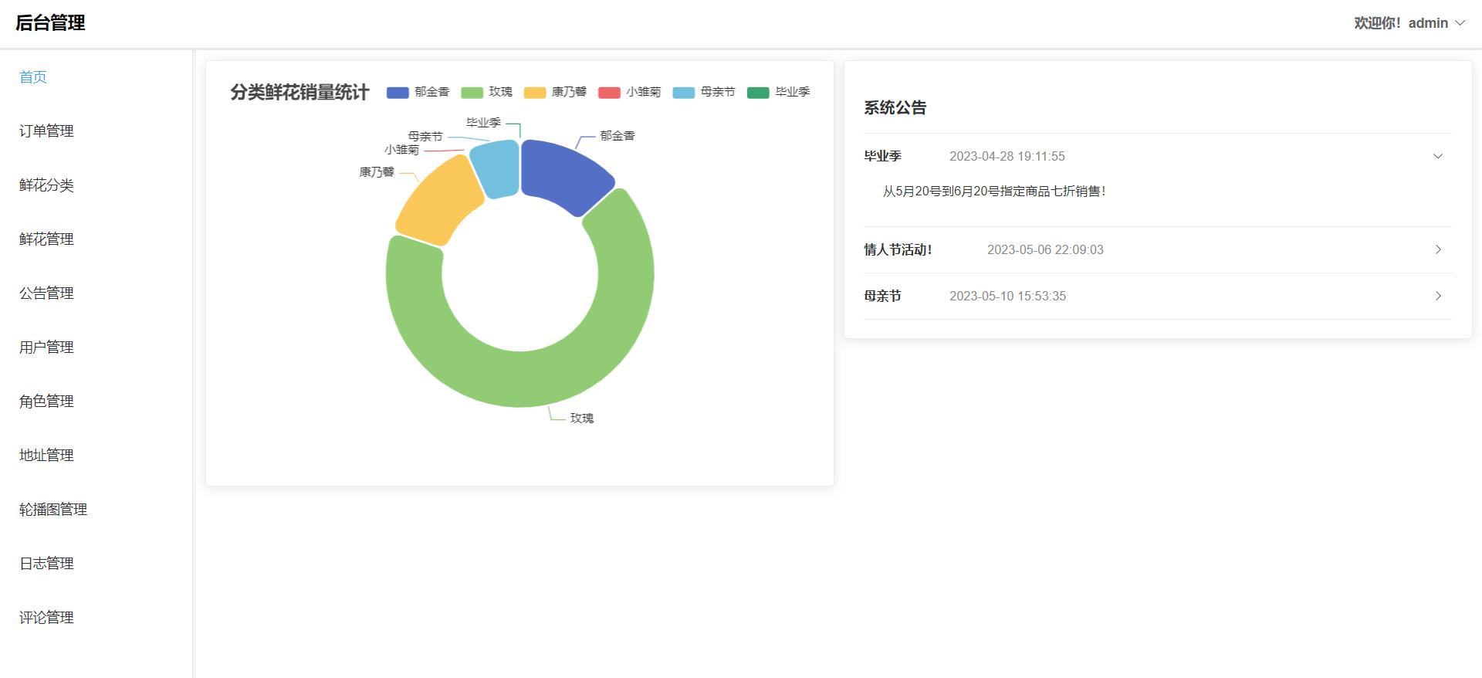Open 轮播图管理 menu item
1482x678 pixels.
click(x=53, y=509)
